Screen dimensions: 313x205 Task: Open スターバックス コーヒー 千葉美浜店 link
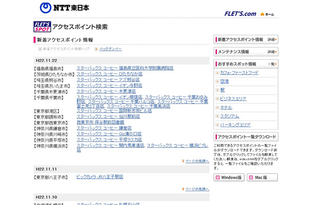tap(139, 106)
